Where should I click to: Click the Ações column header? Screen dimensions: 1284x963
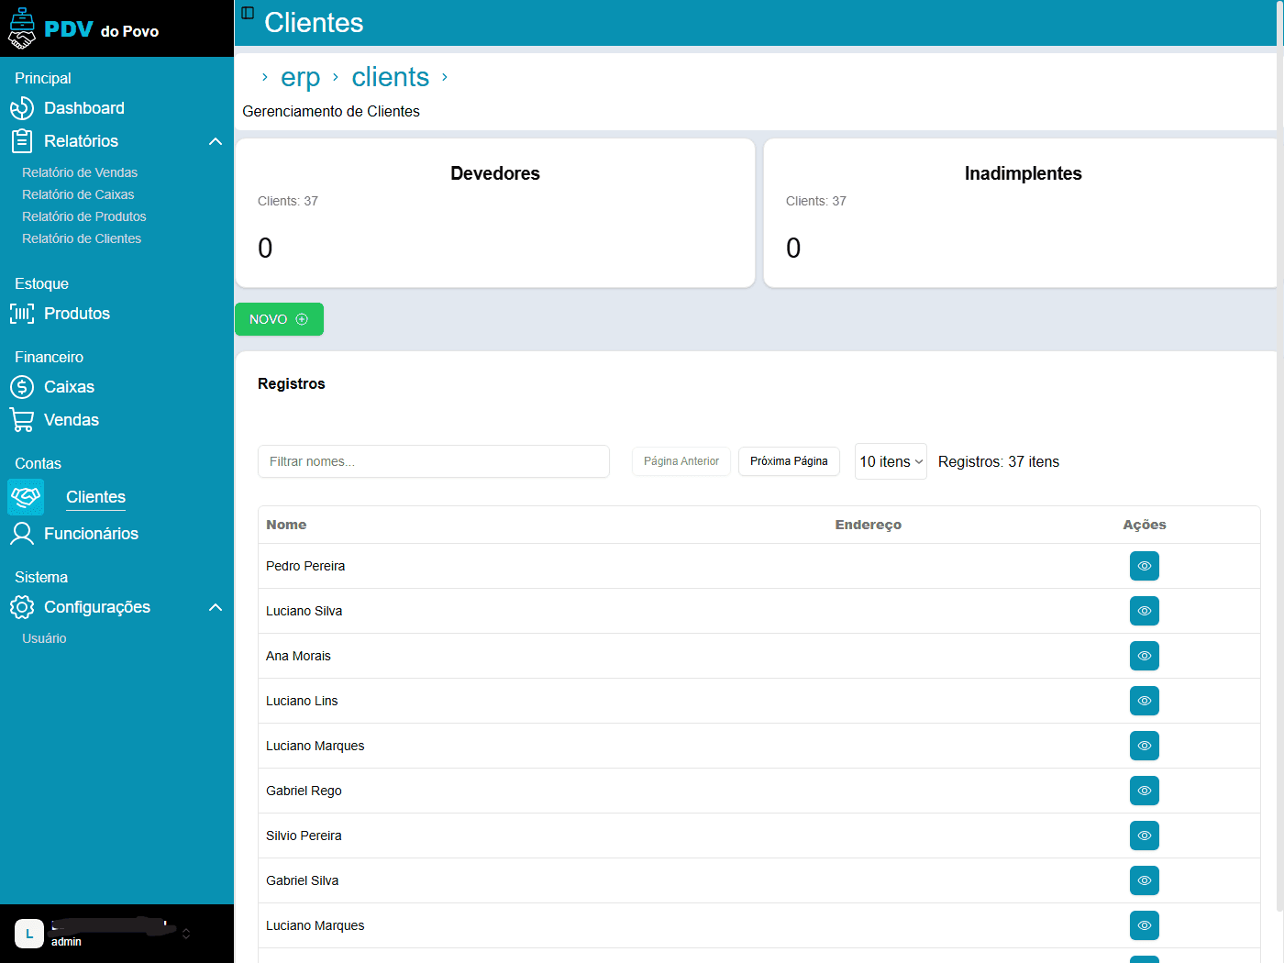(1145, 525)
